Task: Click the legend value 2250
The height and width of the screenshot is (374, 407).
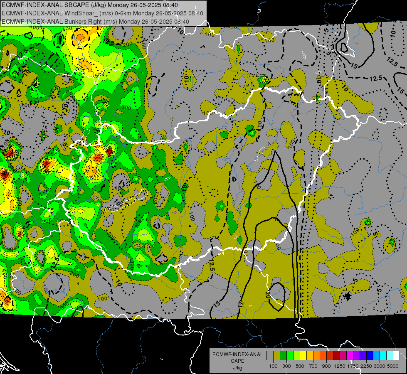Action: tap(366, 366)
